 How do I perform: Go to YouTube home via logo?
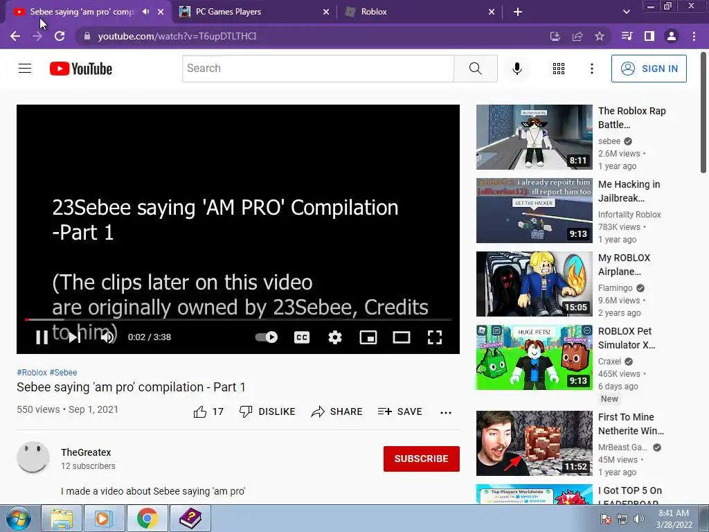[81, 69]
